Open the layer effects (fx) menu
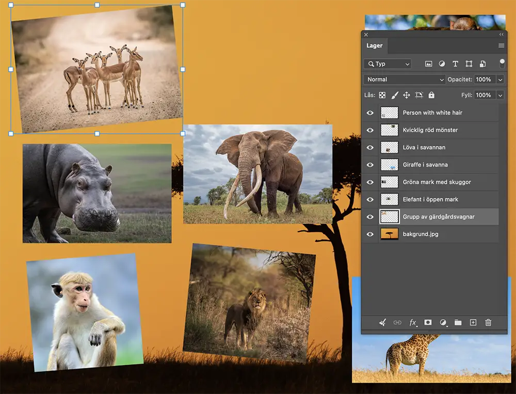Image resolution: width=516 pixels, height=394 pixels. (413, 322)
